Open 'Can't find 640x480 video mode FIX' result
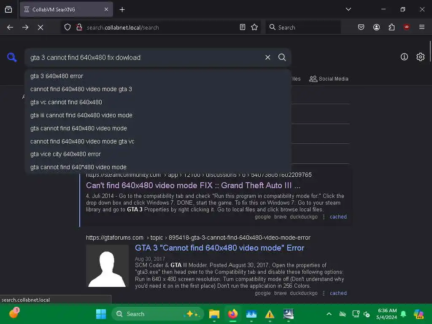This screenshot has width=432, height=324. [193, 186]
